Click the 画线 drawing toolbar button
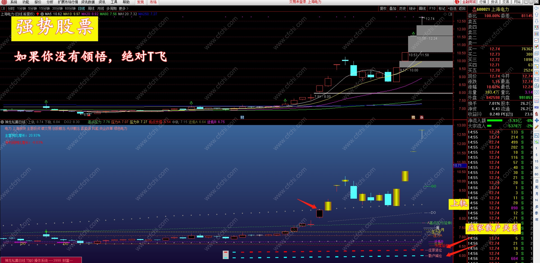 (x=422, y=8)
